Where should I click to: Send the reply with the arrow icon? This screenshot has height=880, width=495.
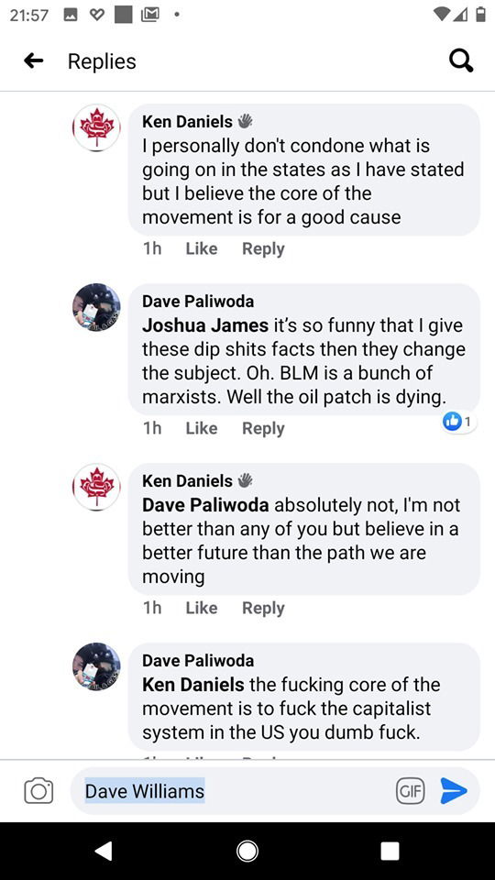pyautogui.click(x=454, y=791)
